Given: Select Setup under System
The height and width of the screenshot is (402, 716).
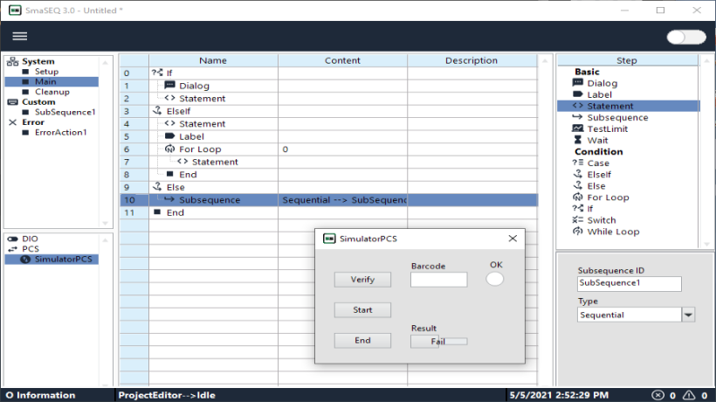Looking at the screenshot, I should point(46,72).
